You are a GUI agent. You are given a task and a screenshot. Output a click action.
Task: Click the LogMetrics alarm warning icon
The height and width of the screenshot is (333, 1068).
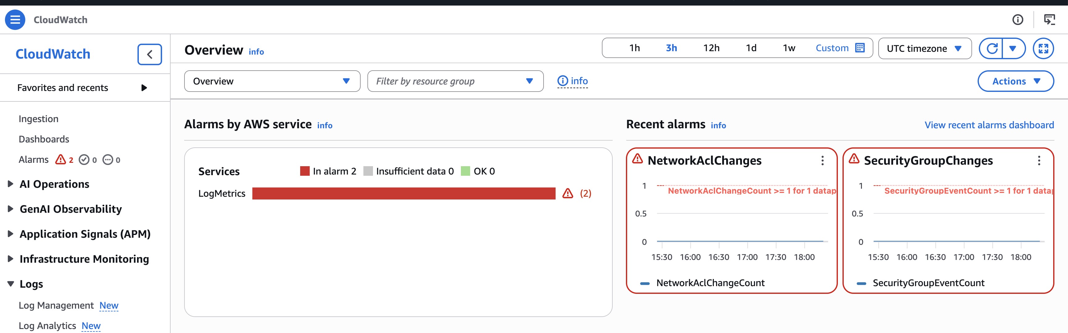[568, 193]
